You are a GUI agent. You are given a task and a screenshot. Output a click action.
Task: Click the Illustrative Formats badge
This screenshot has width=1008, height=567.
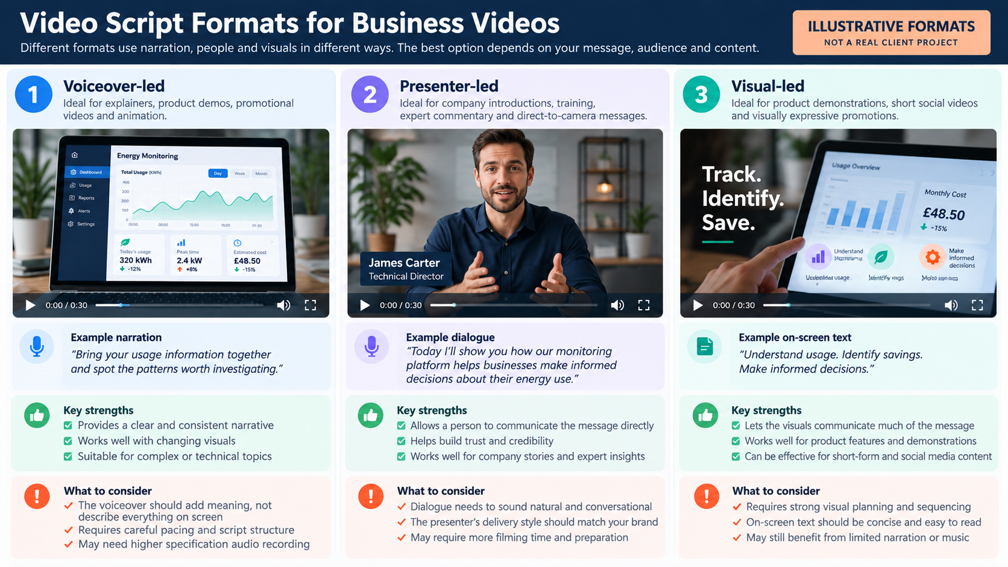891,33
